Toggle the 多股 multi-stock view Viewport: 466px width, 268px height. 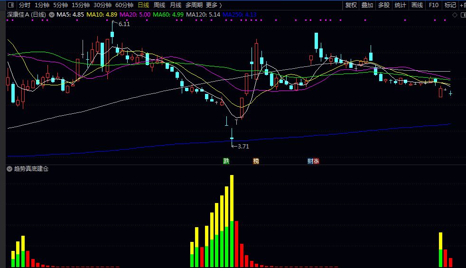point(384,5)
